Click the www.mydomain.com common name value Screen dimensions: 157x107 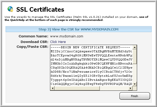[67, 36]
